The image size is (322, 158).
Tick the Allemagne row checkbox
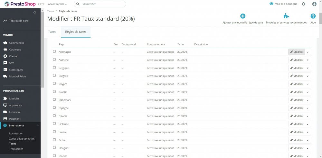(54, 51)
